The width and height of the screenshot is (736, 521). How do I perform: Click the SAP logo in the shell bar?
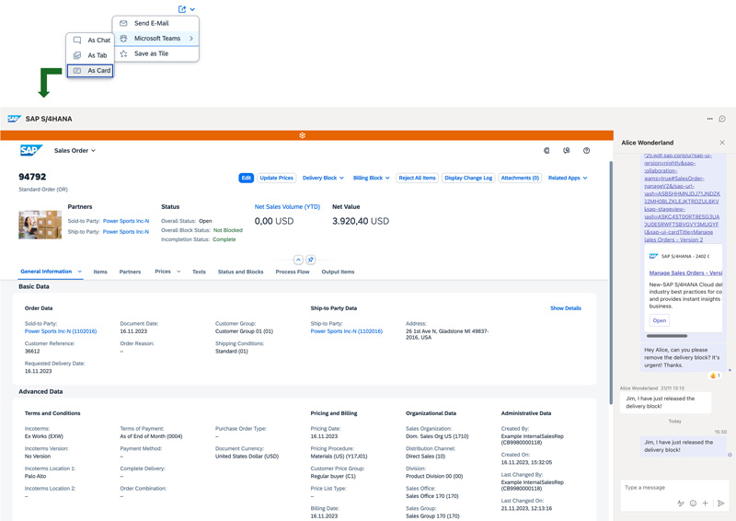[31, 150]
